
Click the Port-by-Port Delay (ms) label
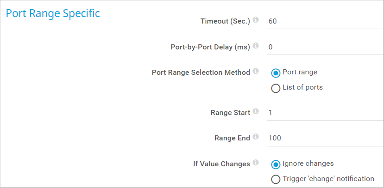pos(210,47)
